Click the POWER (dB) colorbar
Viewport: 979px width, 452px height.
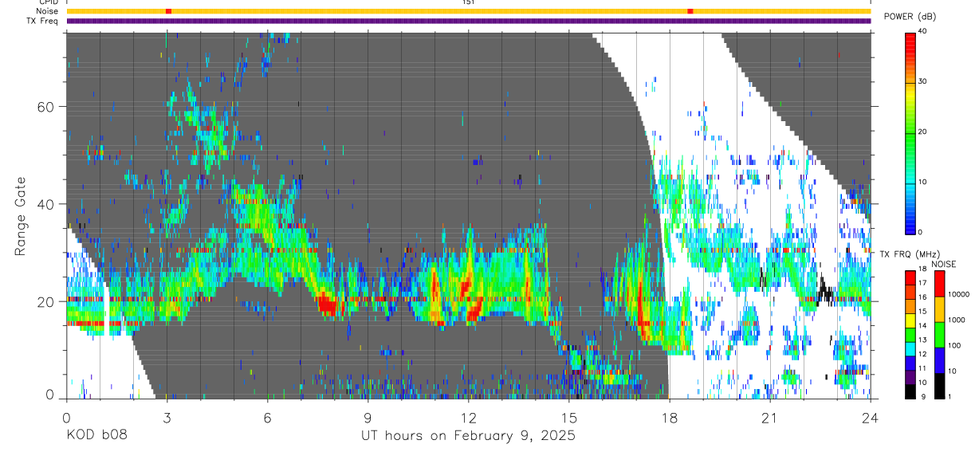tap(910, 132)
